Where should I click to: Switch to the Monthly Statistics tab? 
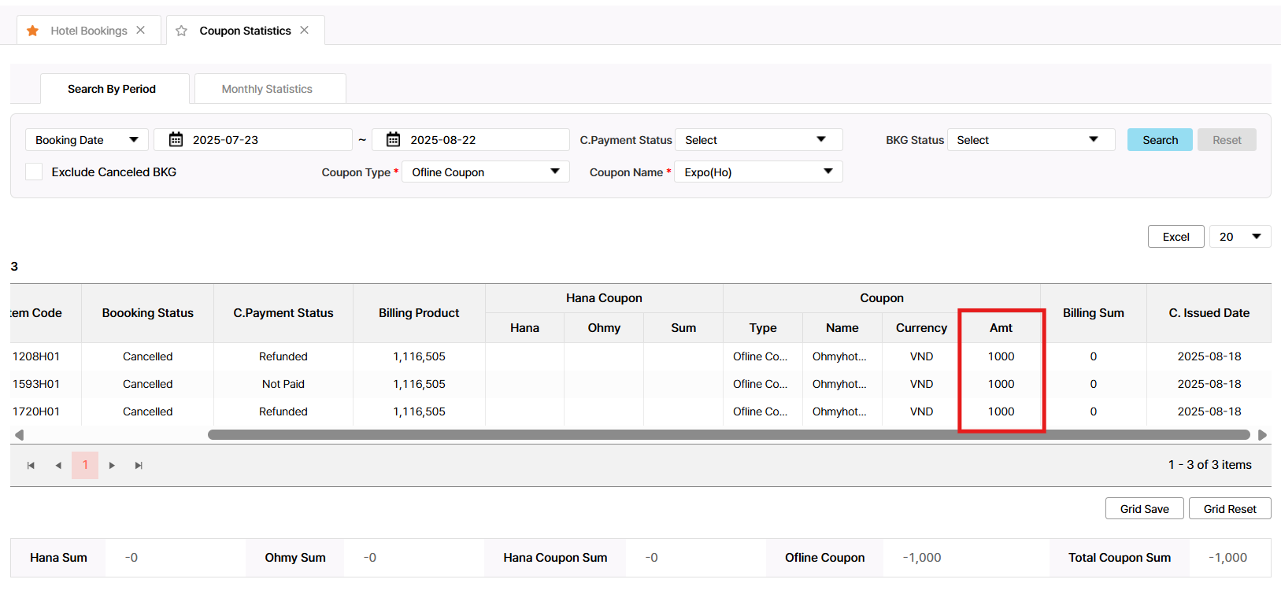(267, 89)
